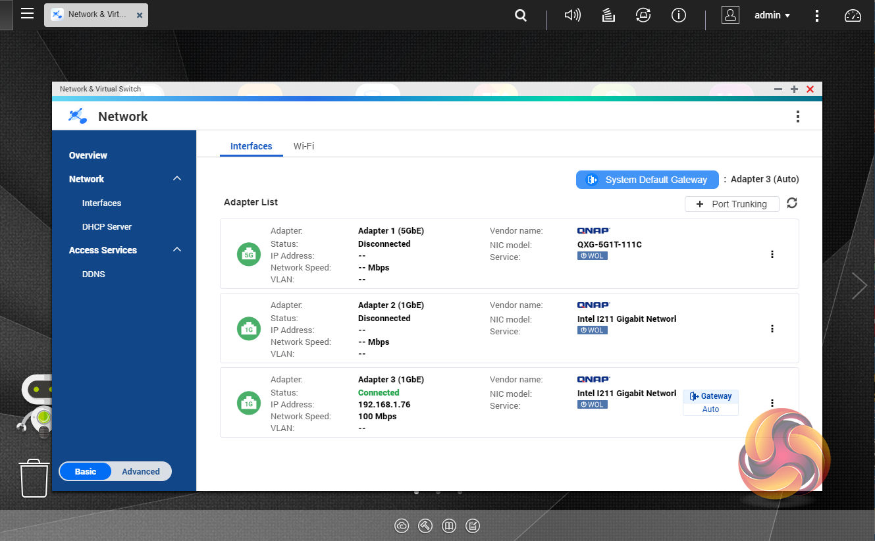The height and width of the screenshot is (541, 875).
Task: Refresh the adapter list
Action: pyautogui.click(x=792, y=203)
